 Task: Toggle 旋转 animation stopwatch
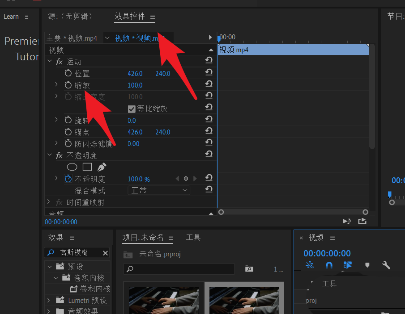click(68, 120)
